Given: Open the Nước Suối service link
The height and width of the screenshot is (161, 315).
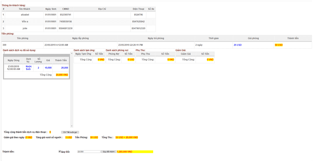Looking at the screenshot, I should [x=28, y=68].
